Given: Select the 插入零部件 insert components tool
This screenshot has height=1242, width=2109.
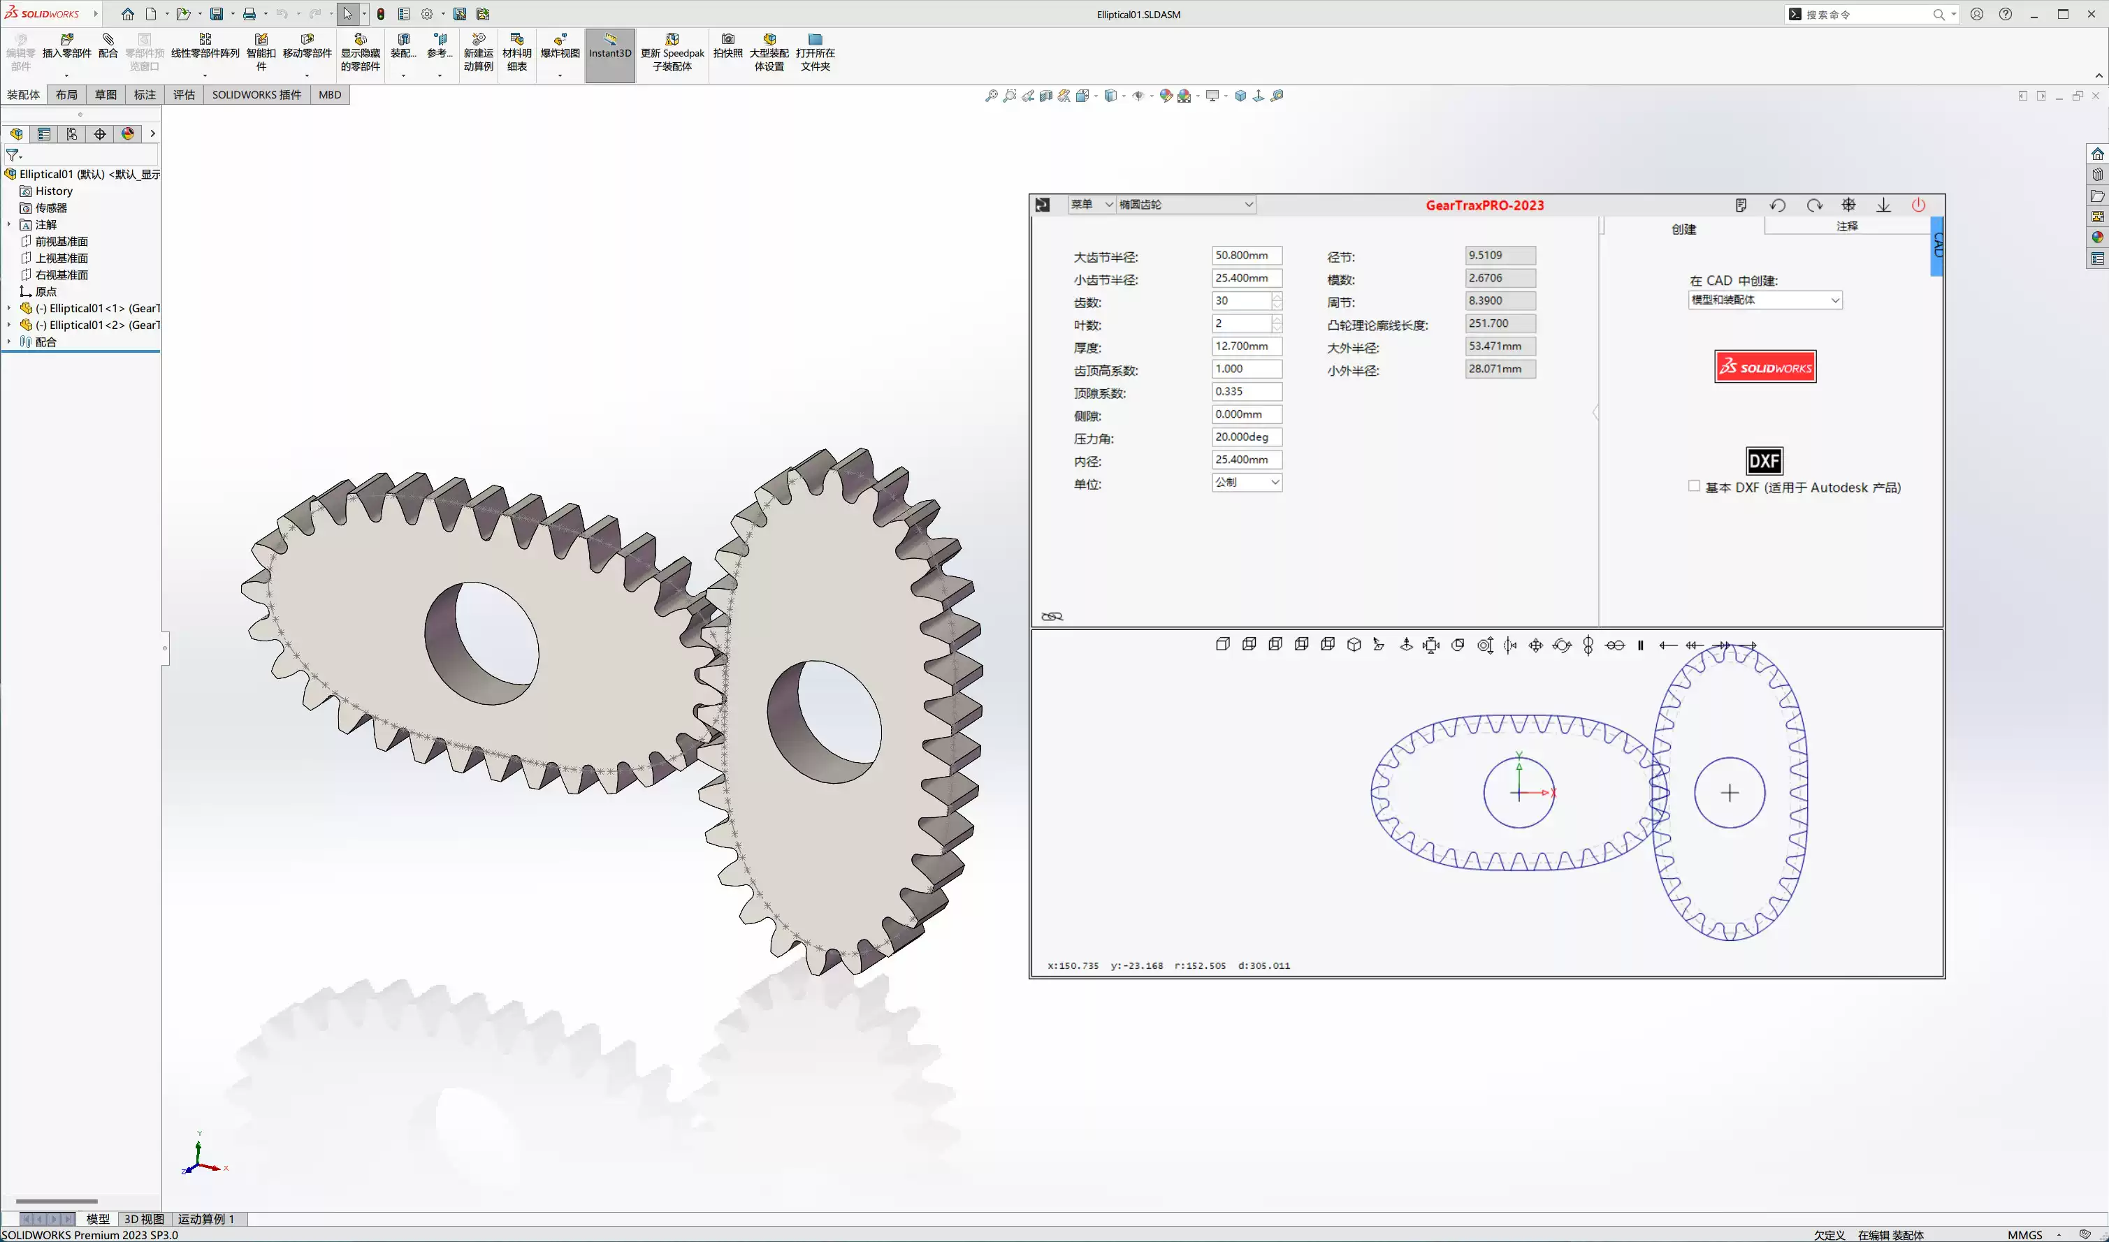Looking at the screenshot, I should coord(66,50).
